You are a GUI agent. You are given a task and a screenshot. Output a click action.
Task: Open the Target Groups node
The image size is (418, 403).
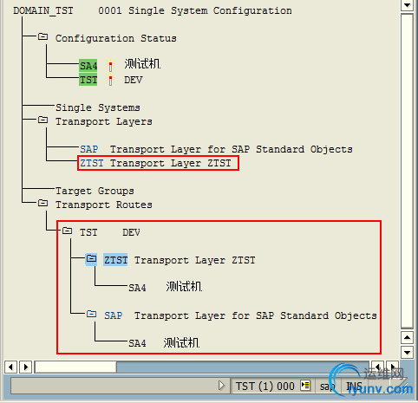tap(95, 191)
